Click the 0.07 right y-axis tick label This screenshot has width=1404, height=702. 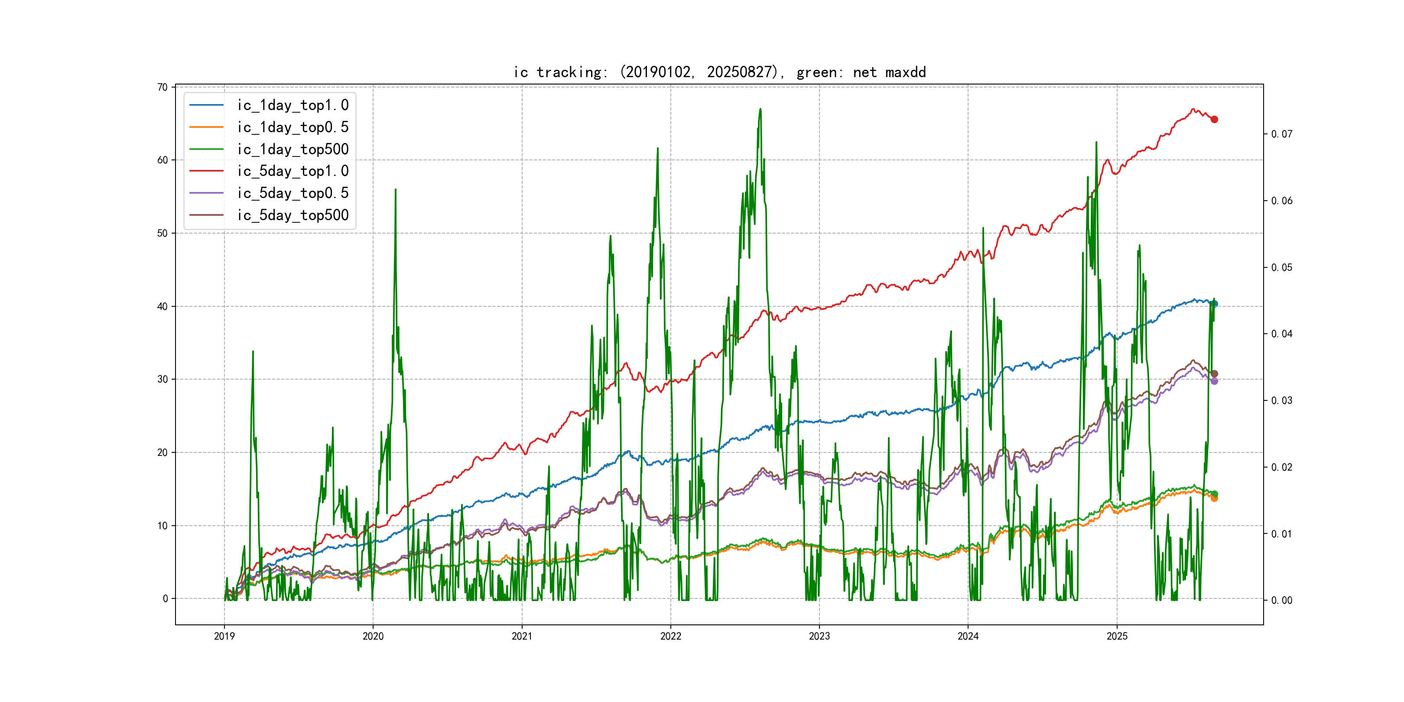pyautogui.click(x=1281, y=134)
